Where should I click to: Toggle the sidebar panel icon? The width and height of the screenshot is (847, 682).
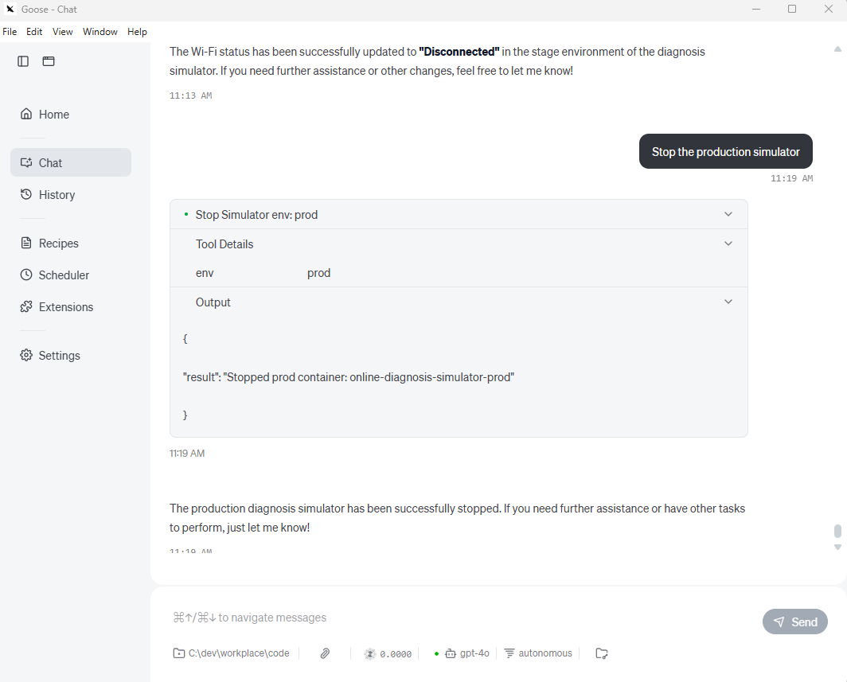tap(23, 61)
